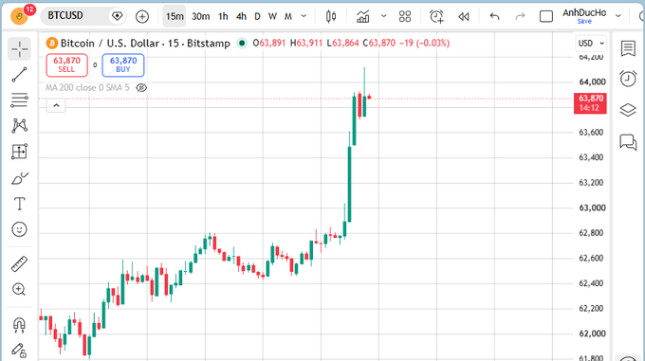
Task: Expand the timeframe interval dropdown
Action: (x=304, y=16)
